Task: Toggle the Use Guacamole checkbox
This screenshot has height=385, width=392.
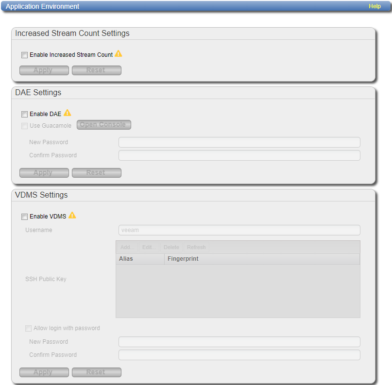Action: tap(24, 126)
